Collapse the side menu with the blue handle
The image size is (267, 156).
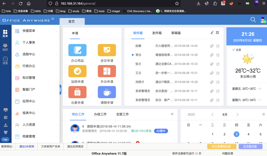pyautogui.click(x=60, y=90)
